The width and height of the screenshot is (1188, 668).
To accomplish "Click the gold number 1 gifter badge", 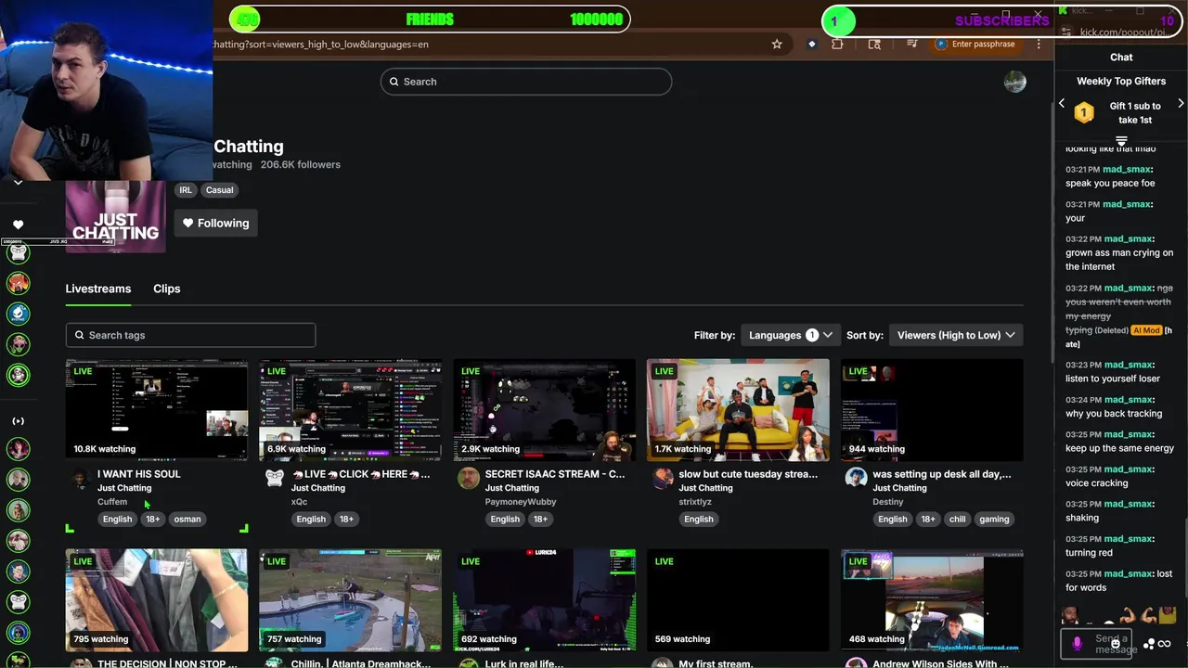I will [1083, 113].
